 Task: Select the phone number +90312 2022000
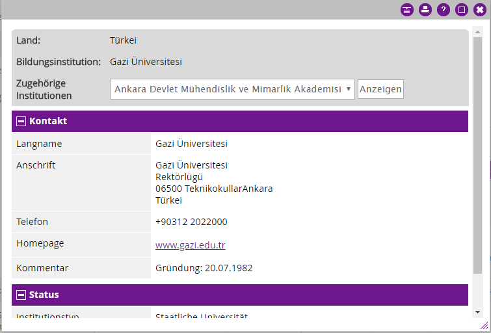(x=191, y=222)
